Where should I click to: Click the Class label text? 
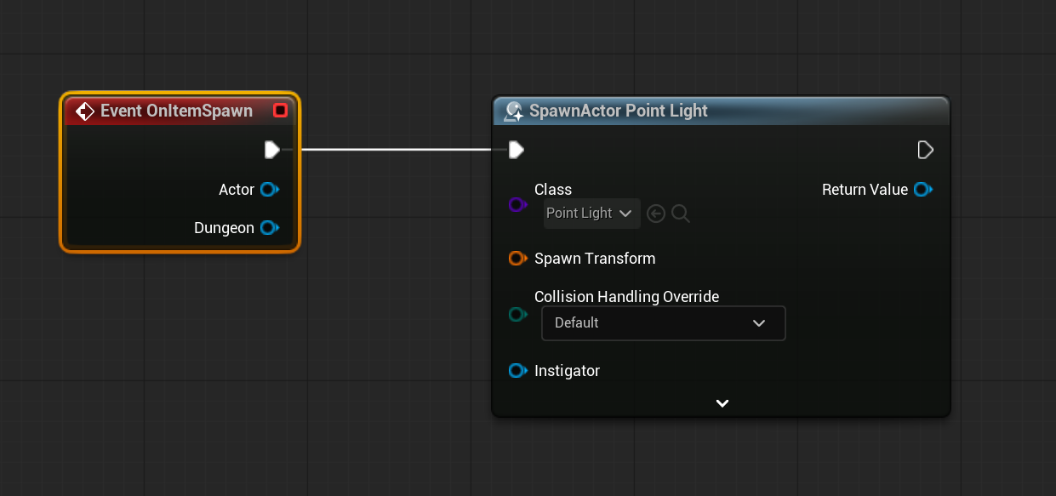pos(553,190)
